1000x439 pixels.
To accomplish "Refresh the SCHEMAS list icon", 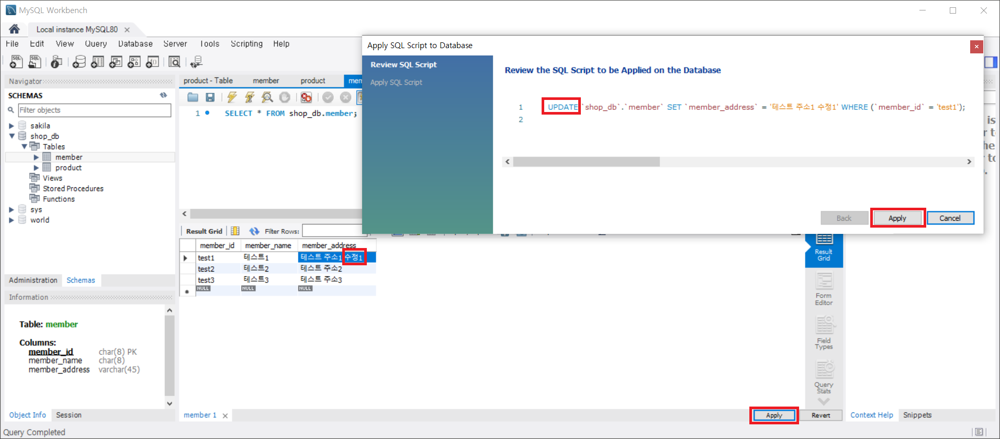I will [163, 95].
